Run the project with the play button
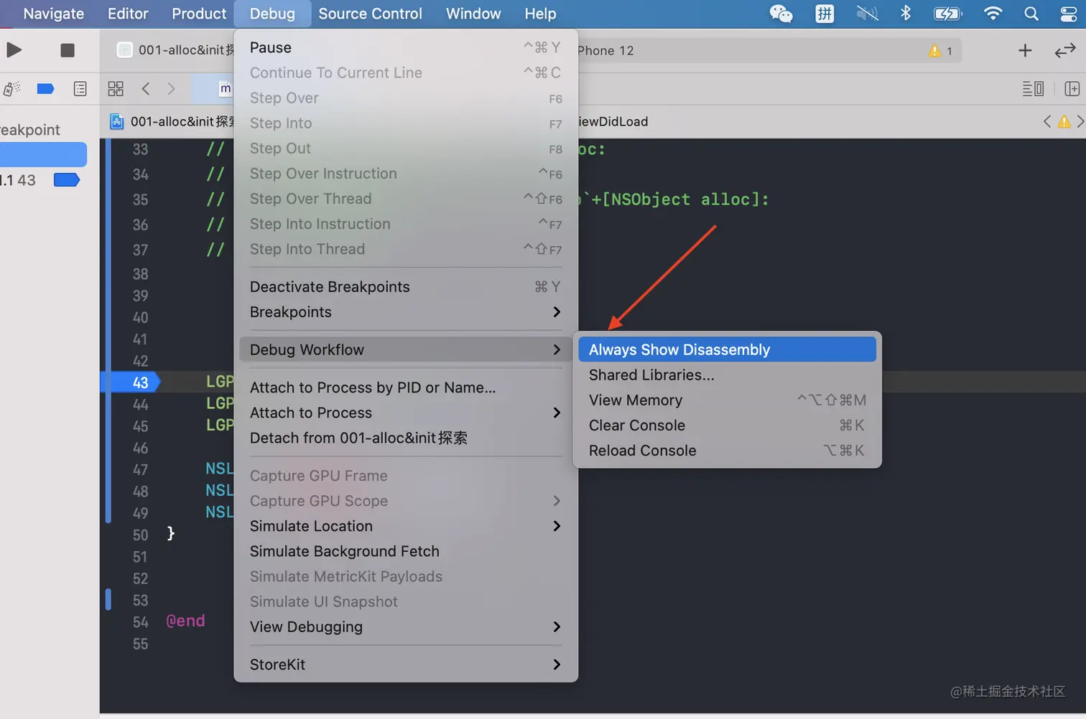 click(x=14, y=50)
